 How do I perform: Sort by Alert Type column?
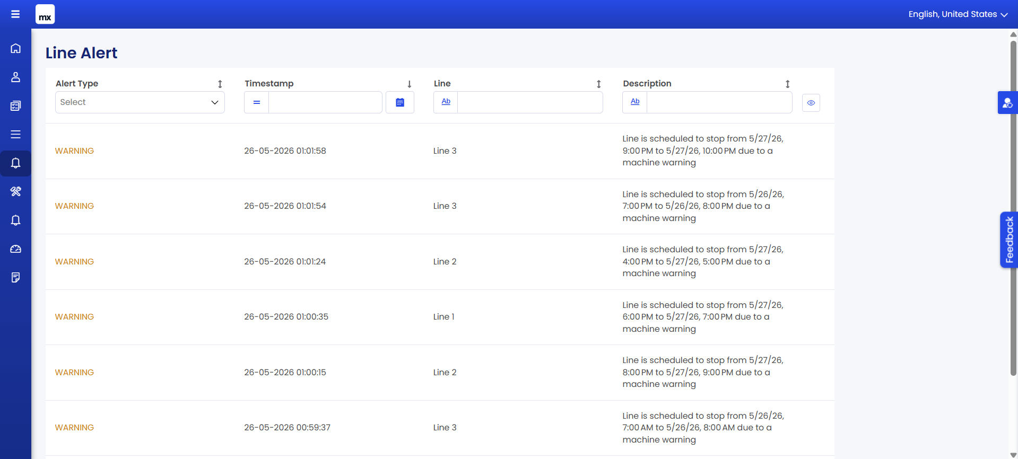(x=220, y=84)
